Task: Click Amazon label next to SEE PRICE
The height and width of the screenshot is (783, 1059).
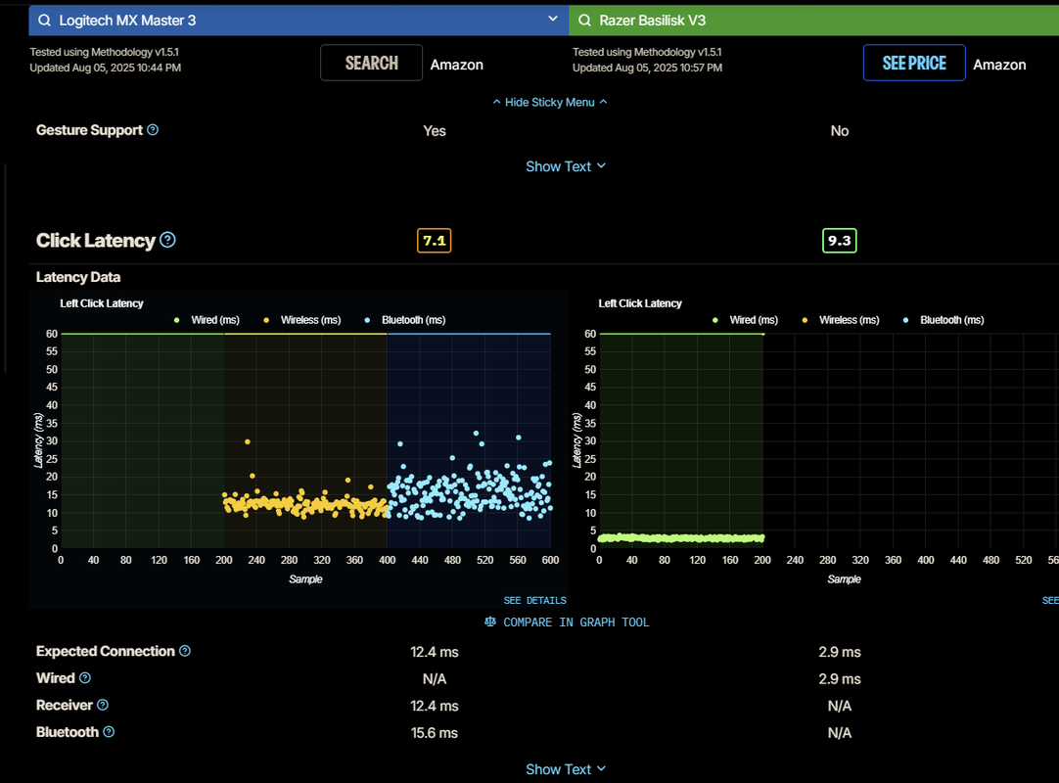Action: coord(999,65)
